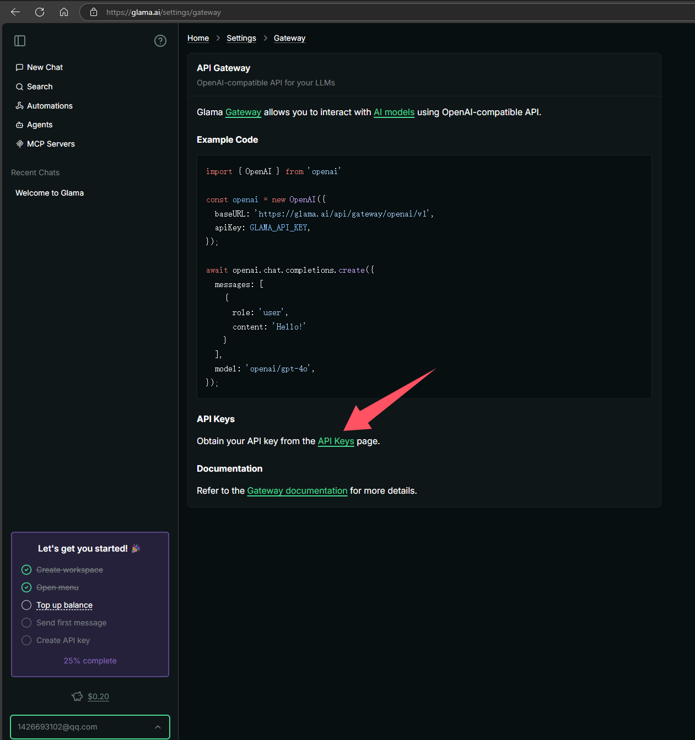Follow the API Keys page link
This screenshot has height=740, width=695.
(x=336, y=441)
